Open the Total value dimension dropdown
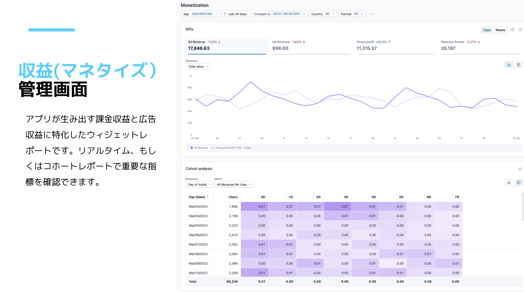 (x=198, y=66)
